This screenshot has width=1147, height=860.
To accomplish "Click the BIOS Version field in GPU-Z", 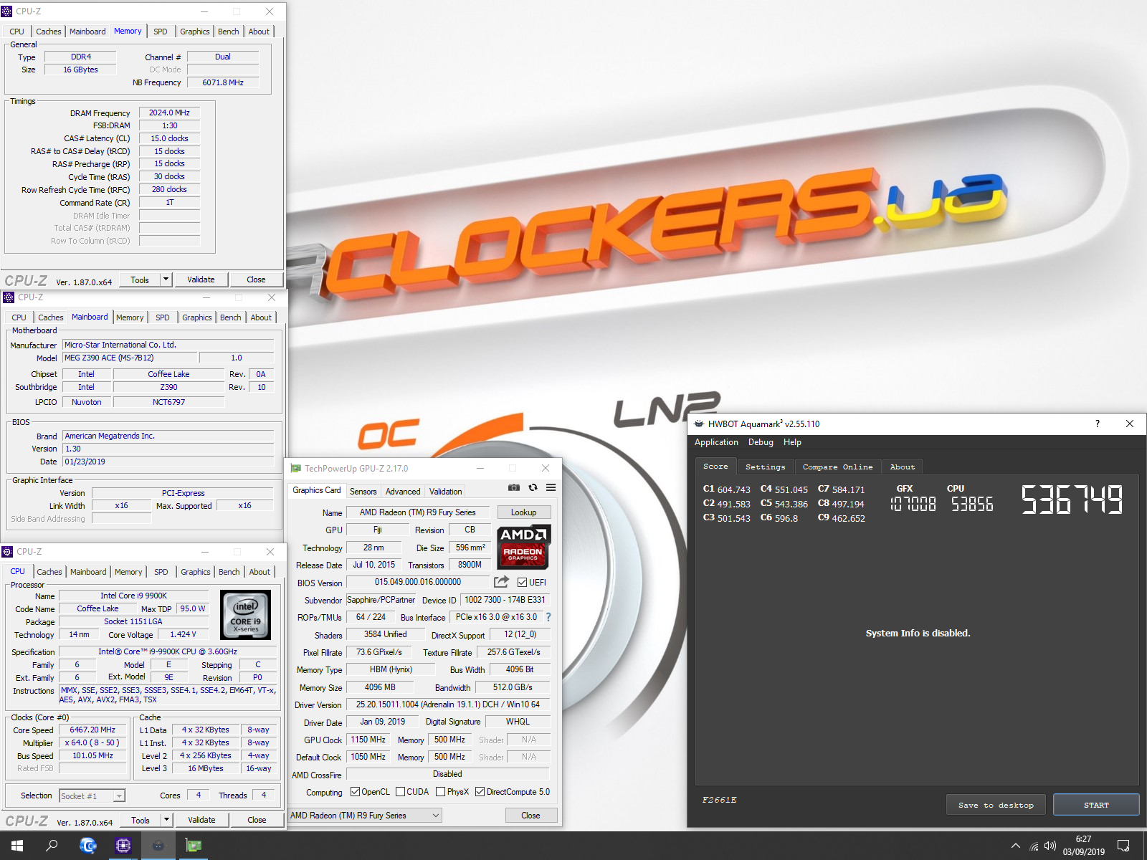I will pyautogui.click(x=418, y=582).
